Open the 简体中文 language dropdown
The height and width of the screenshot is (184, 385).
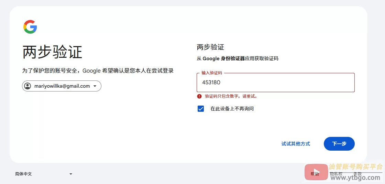point(44,174)
